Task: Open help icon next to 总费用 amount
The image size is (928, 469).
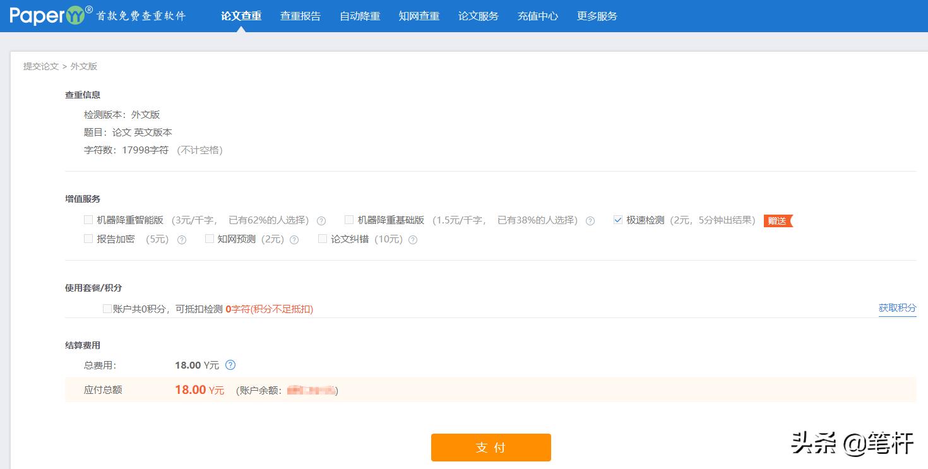Action: (x=230, y=365)
